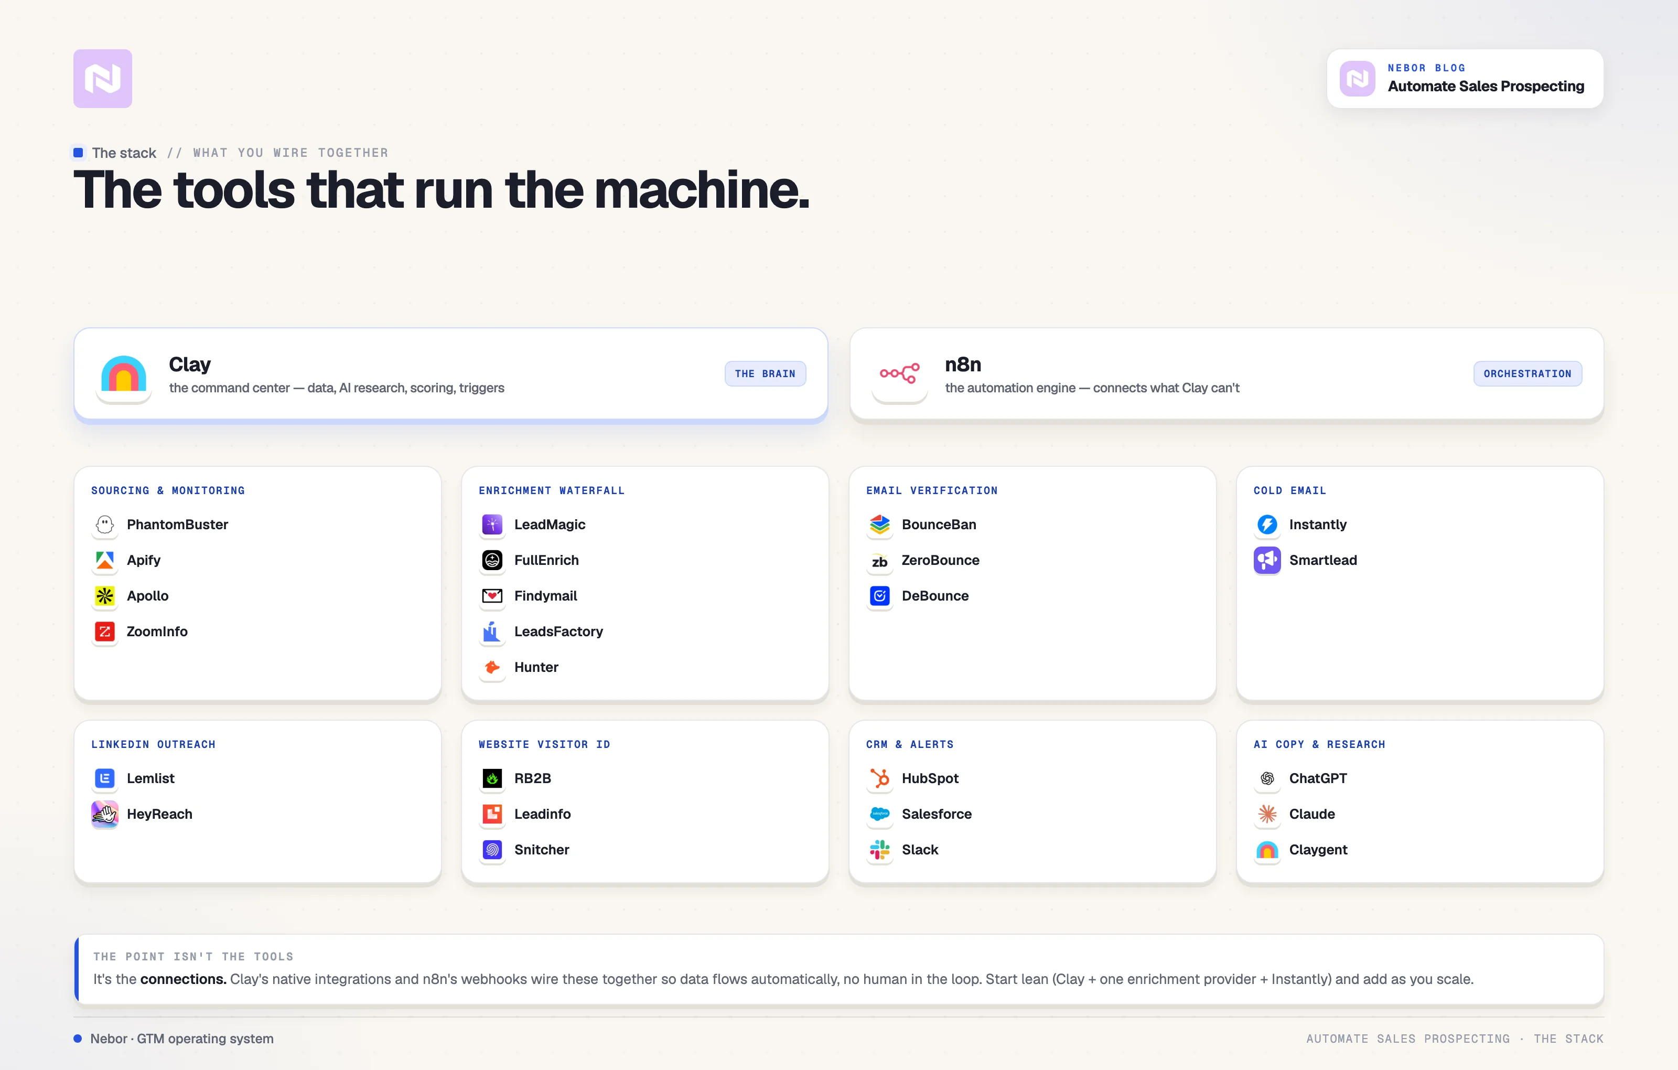Click the main headline text
The width and height of the screenshot is (1678, 1070).
441,189
